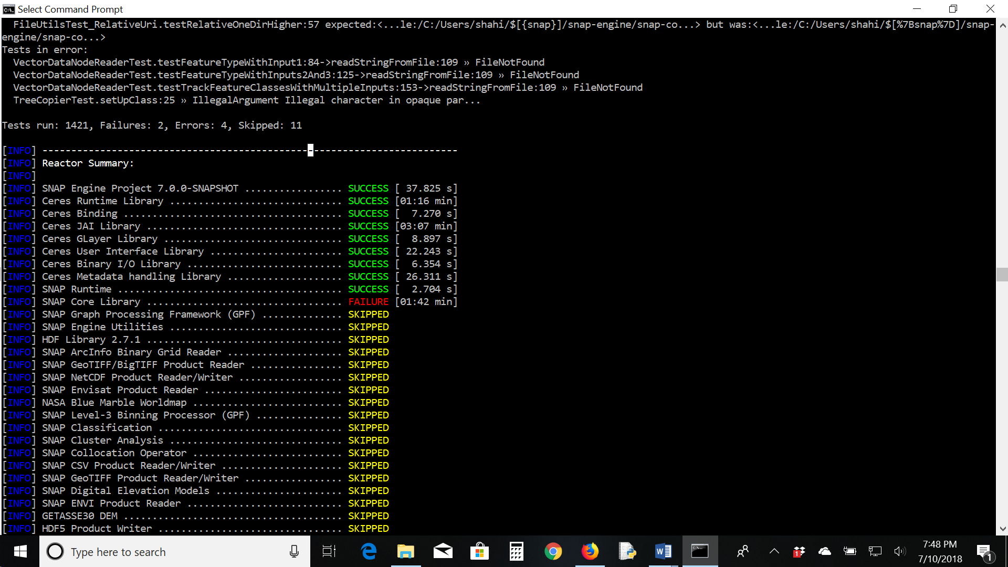Open the Mail app in taskbar
Viewport: 1008px width, 567px height.
point(443,551)
